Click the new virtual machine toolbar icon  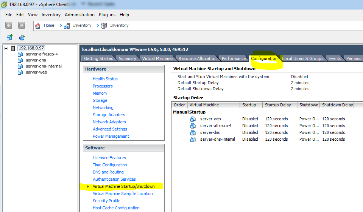pos(9,37)
